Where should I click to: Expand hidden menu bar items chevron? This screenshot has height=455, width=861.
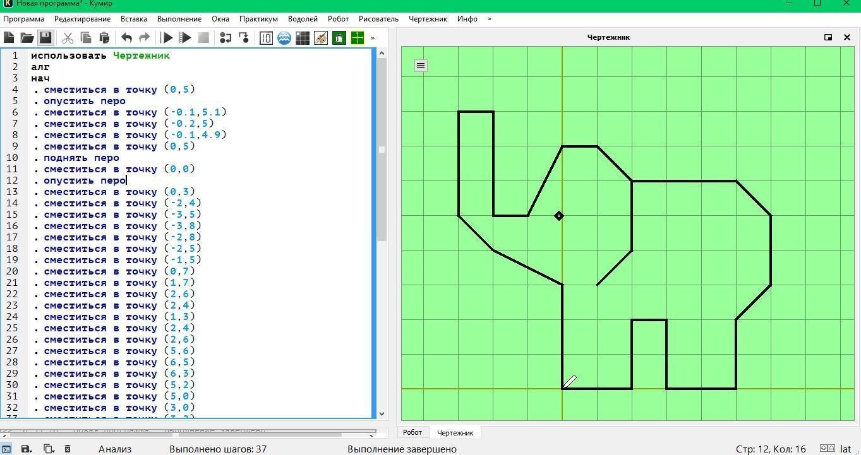coord(489,19)
